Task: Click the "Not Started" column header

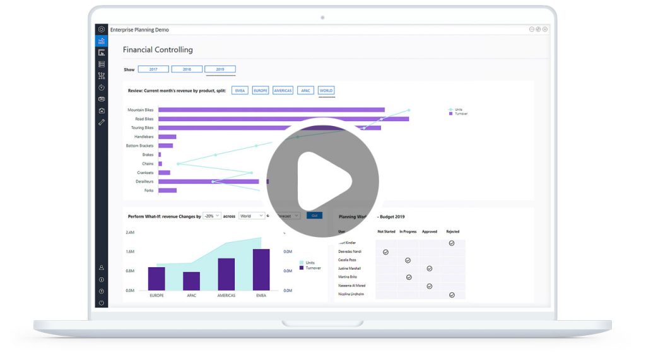Action: pyautogui.click(x=387, y=232)
